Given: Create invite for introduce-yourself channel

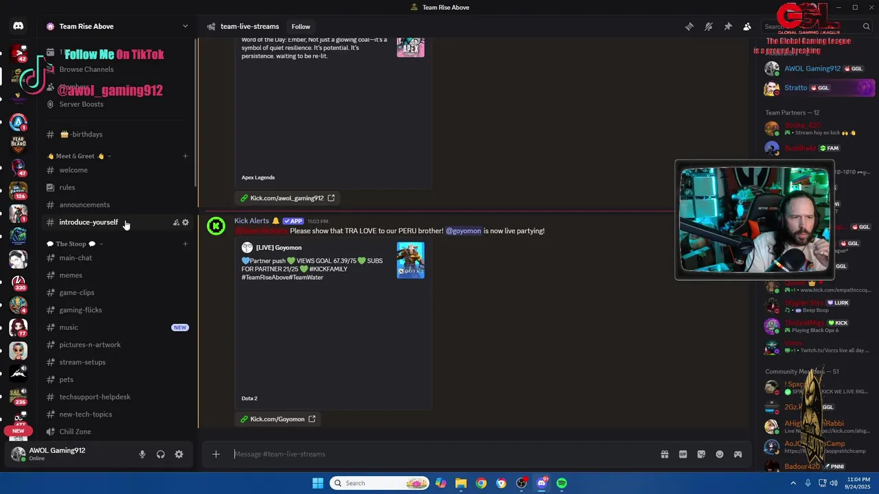Looking at the screenshot, I should (x=176, y=222).
